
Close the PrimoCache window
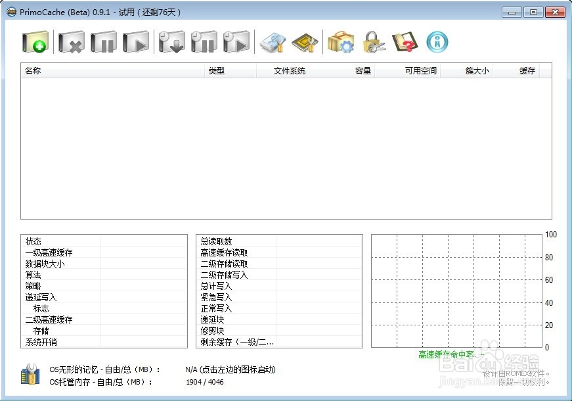click(x=555, y=12)
